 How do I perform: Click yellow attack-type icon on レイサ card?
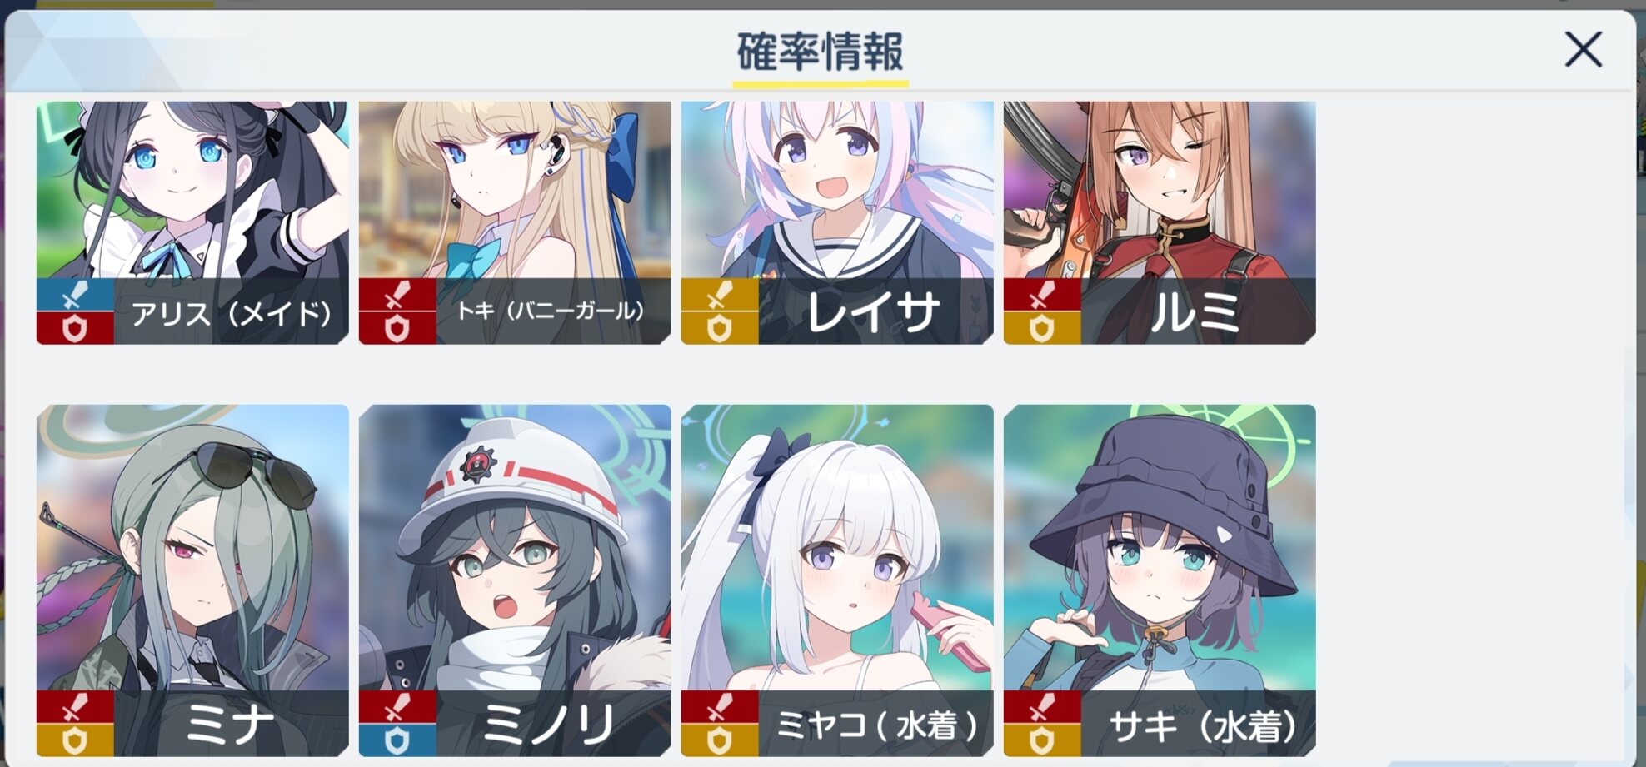click(720, 295)
